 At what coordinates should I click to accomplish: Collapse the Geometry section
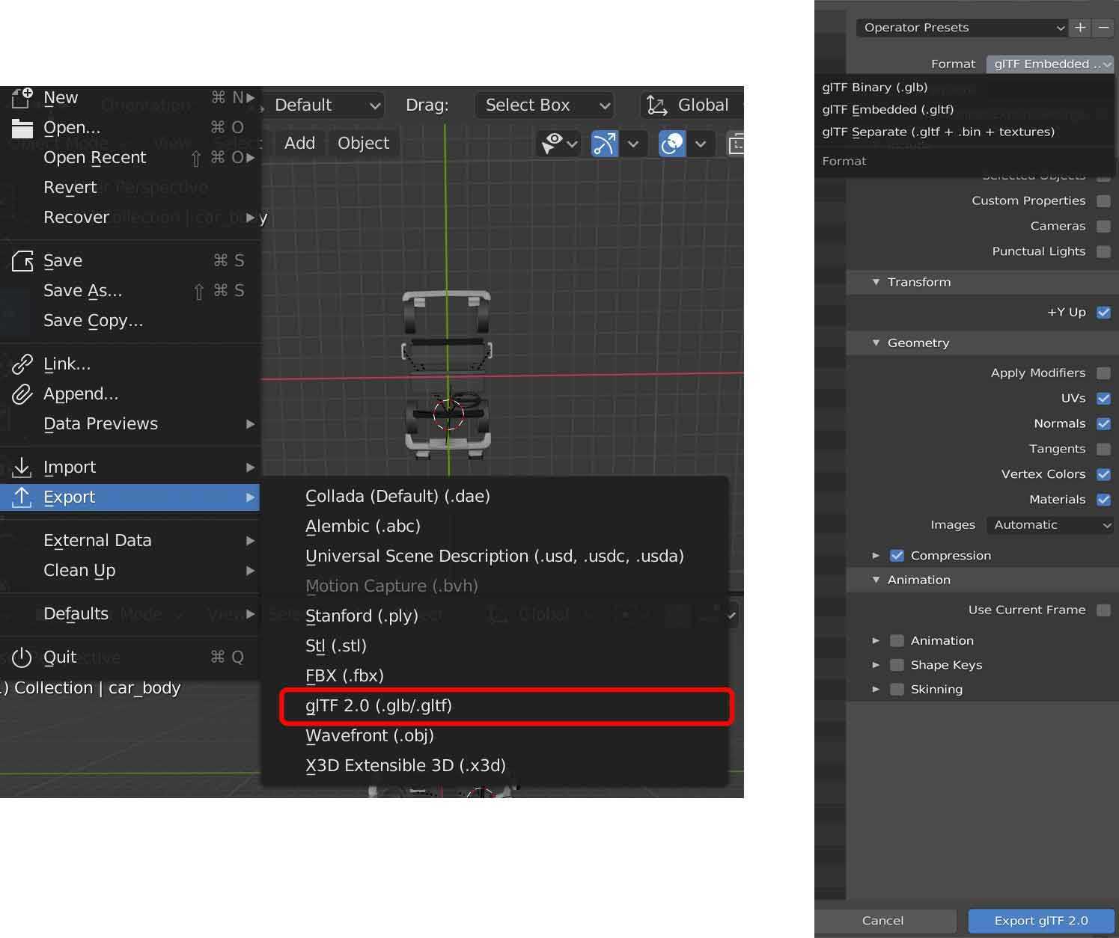click(876, 343)
